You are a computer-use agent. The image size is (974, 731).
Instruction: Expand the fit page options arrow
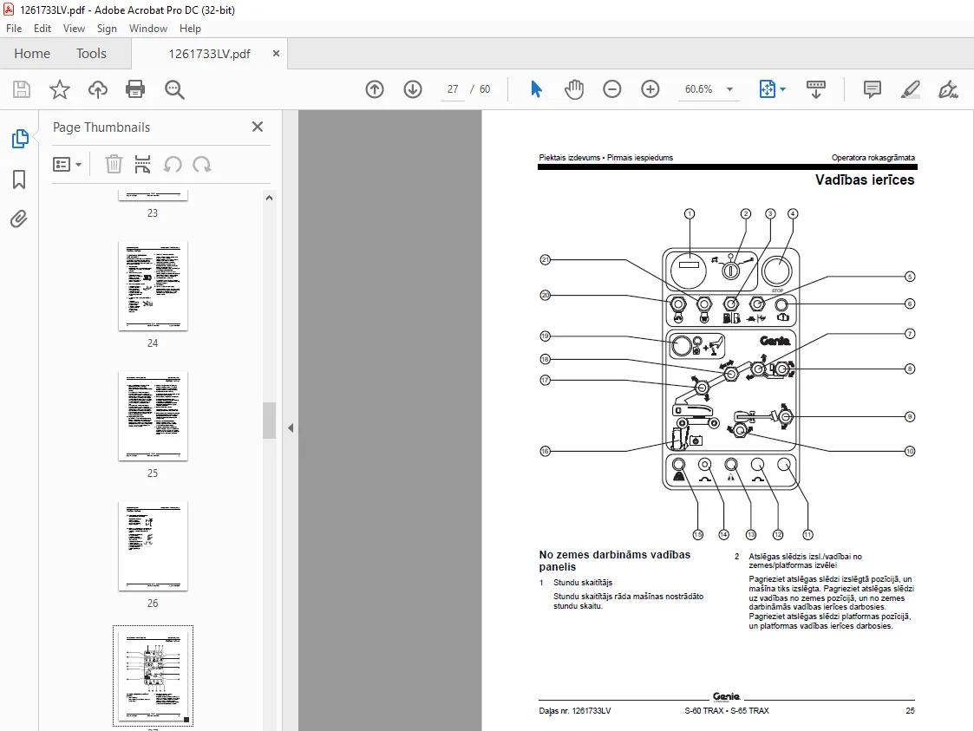pos(782,89)
